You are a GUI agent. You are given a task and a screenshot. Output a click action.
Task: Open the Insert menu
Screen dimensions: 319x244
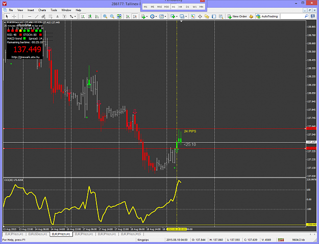click(x=31, y=10)
